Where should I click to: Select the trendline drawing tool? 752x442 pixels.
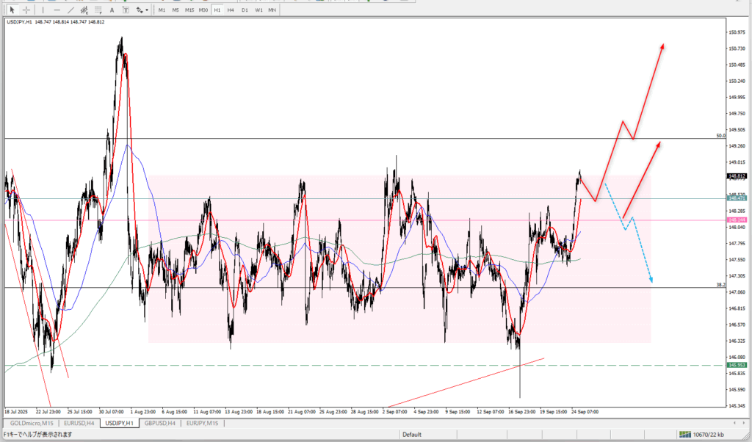(70, 10)
